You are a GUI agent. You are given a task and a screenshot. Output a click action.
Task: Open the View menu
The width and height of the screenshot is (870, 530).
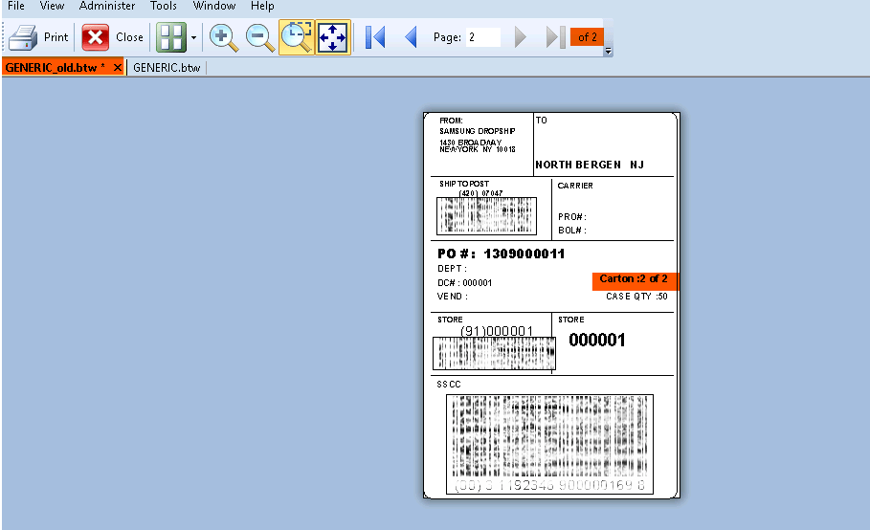[x=52, y=6]
